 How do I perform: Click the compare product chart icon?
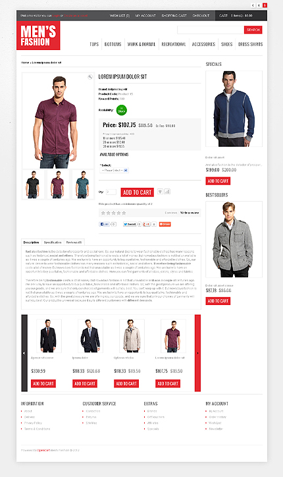tap(167, 192)
